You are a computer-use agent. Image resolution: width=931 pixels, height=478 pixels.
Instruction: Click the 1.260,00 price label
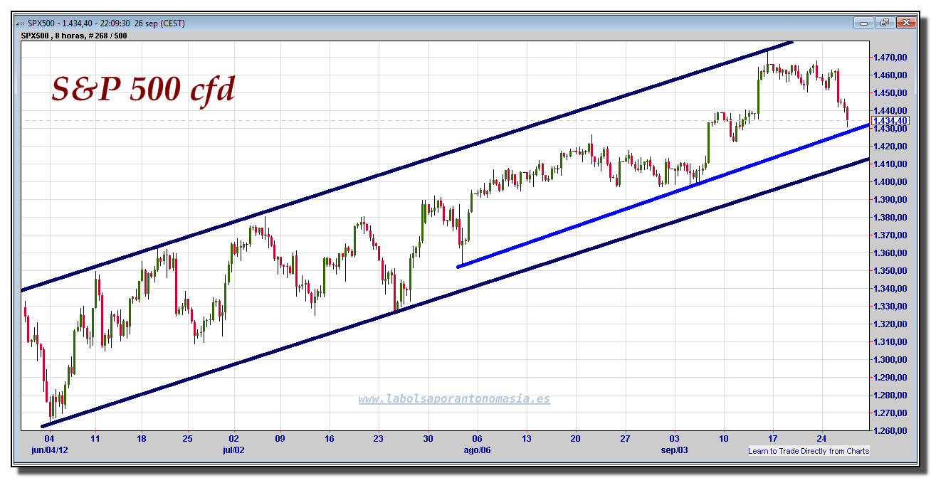coord(890,430)
